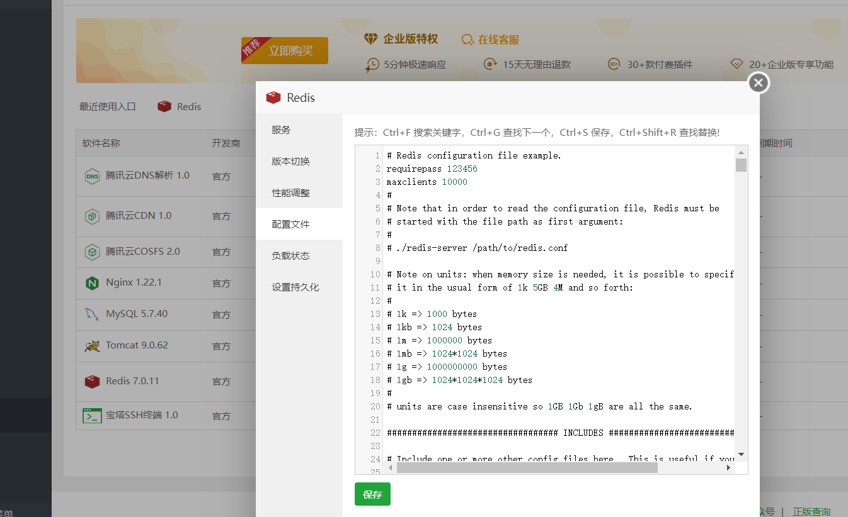Click the MySQL dolphin icon

point(92,314)
